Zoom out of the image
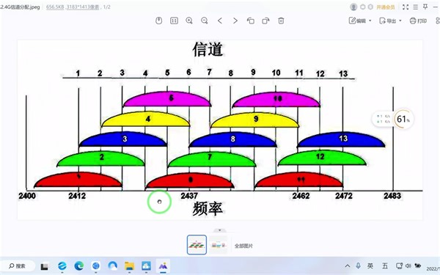This screenshot has height=275, width=440. pyautogui.click(x=205, y=21)
